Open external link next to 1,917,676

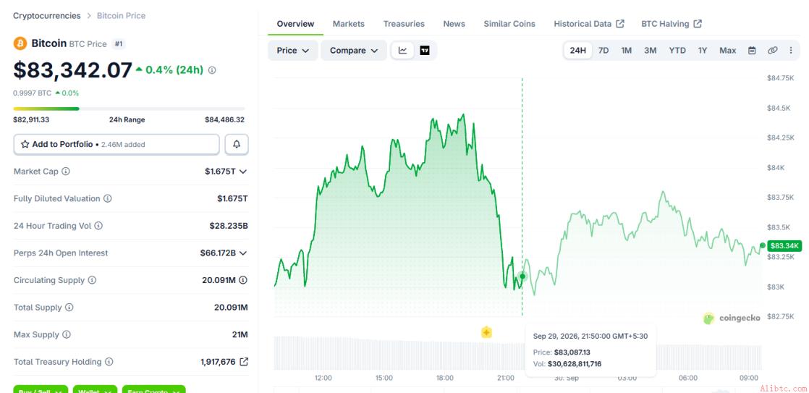[244, 362]
